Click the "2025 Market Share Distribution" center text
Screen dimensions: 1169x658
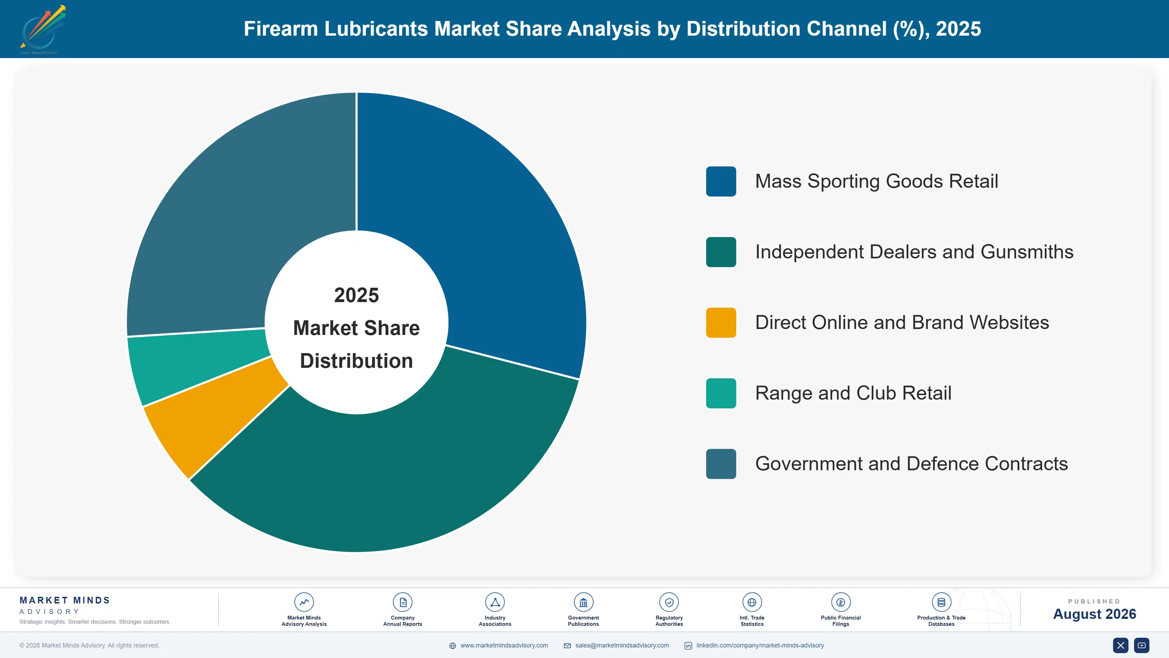357,328
